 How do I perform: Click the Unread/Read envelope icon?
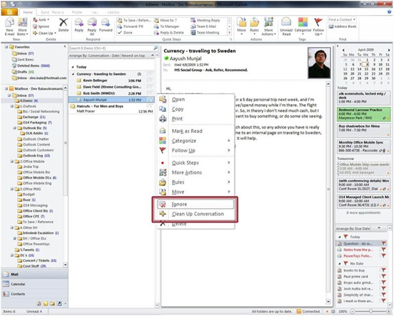click(x=286, y=22)
